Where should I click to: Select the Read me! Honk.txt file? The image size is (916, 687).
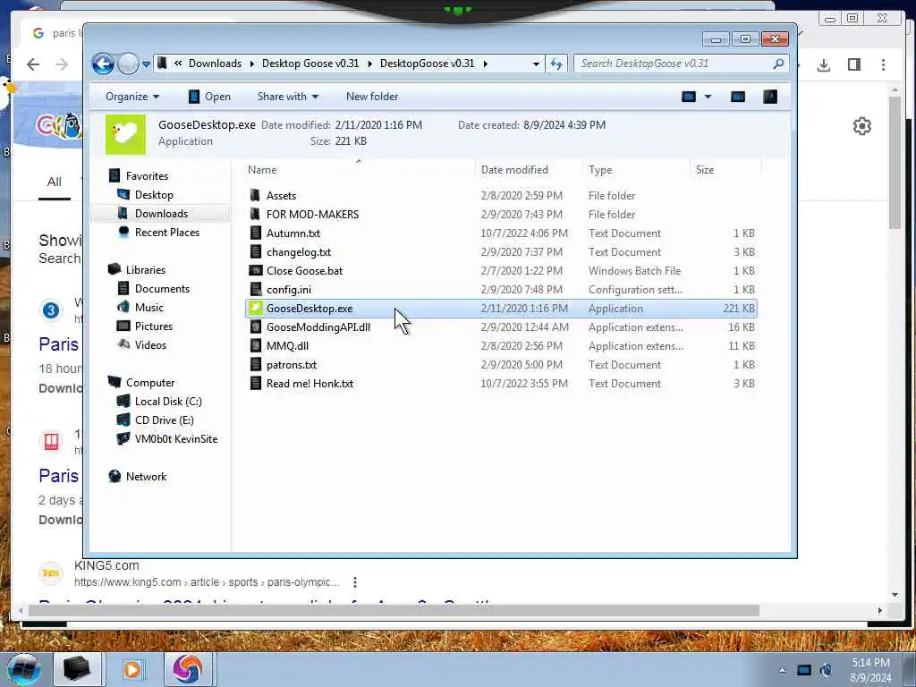pos(310,383)
